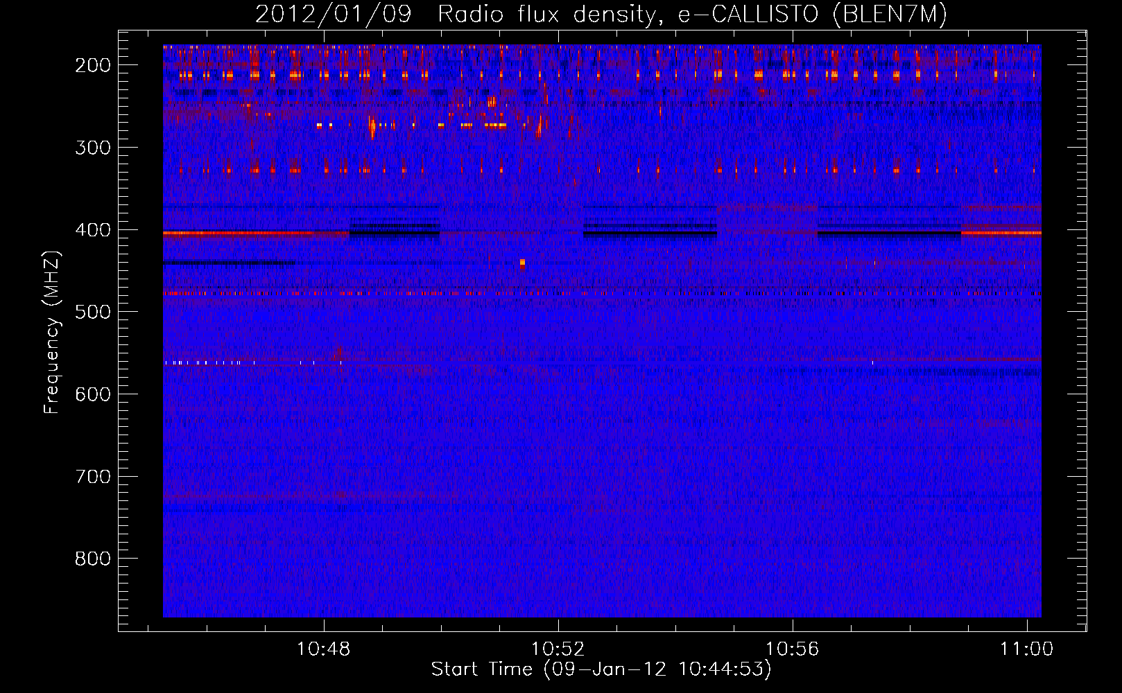
Task: Click the 'Frequency (MHZ)' axis label
Action: (52, 332)
